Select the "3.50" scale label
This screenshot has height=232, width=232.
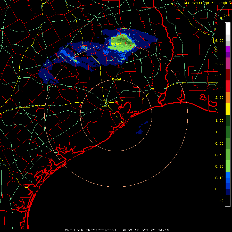coord(219,75)
